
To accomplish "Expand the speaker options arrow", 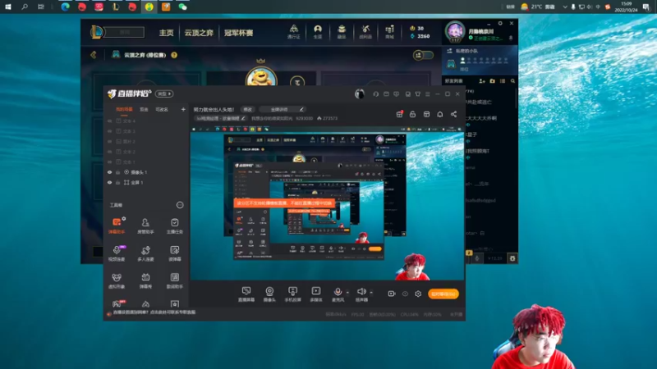I will point(371,293).
